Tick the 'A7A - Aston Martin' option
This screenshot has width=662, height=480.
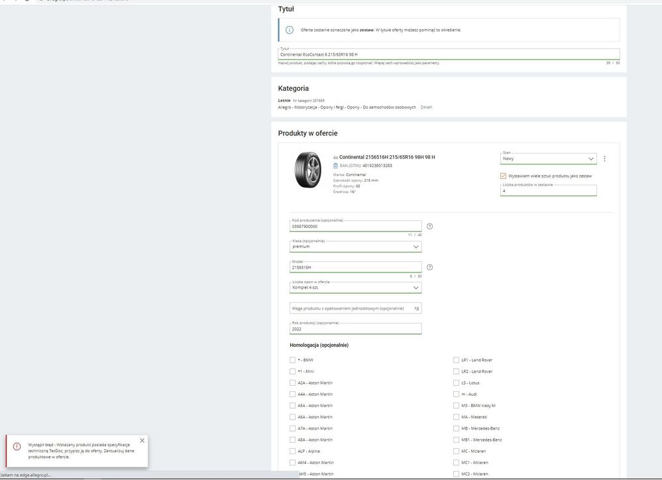click(x=293, y=428)
